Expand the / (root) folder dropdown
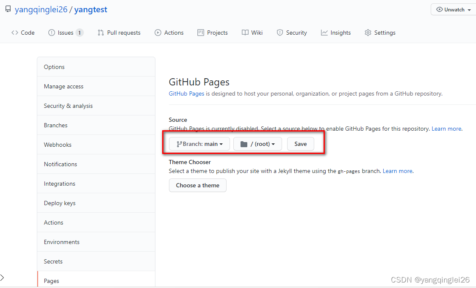This screenshot has width=476, height=288. tap(257, 144)
